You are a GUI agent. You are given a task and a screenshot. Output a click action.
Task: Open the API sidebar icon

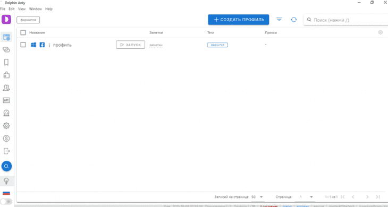[6, 100]
